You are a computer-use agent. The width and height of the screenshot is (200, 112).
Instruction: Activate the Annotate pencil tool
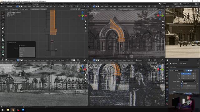click(x=3, y=36)
